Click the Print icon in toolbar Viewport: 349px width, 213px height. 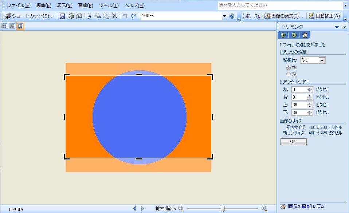(71, 16)
